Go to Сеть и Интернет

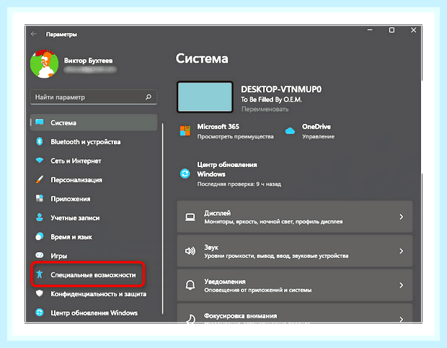click(76, 161)
